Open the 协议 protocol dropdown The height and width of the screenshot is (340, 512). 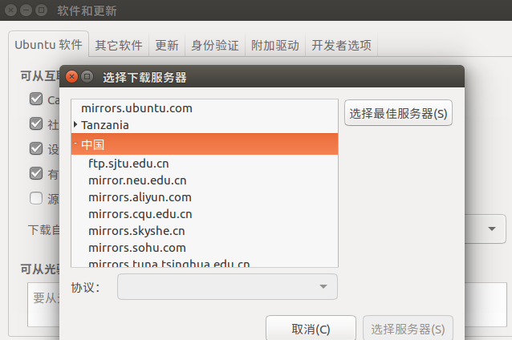pyautogui.click(x=227, y=286)
